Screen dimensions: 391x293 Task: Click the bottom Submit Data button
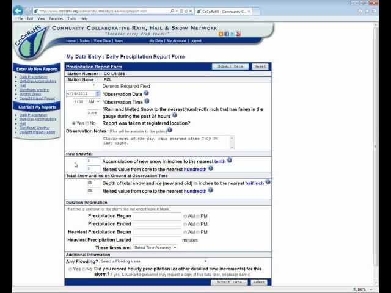tap(229, 282)
